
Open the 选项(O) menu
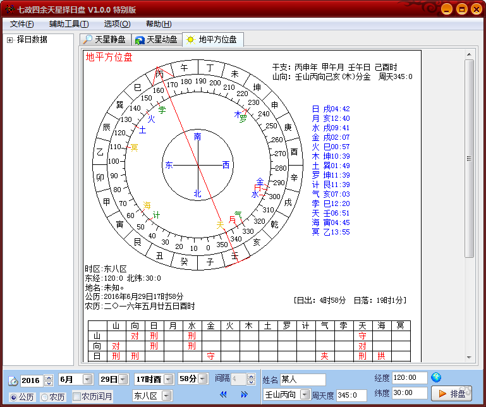[x=117, y=24]
